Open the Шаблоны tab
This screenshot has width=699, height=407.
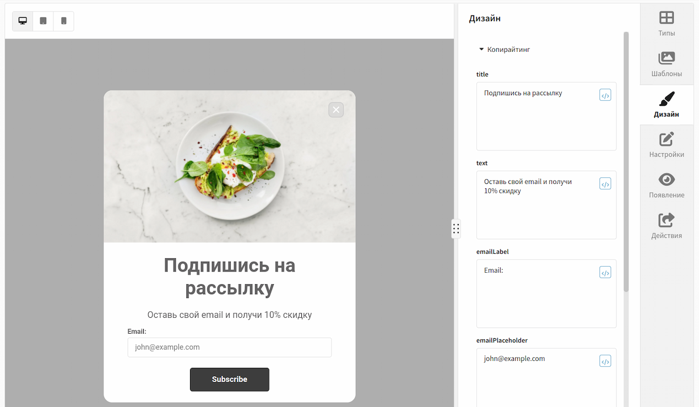(667, 64)
